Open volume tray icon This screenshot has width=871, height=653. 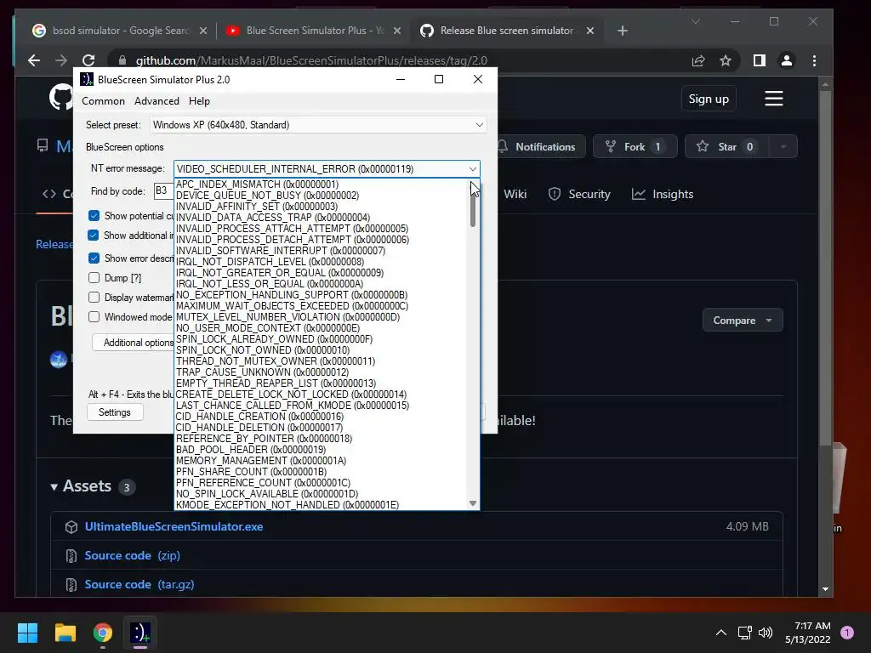(766, 633)
